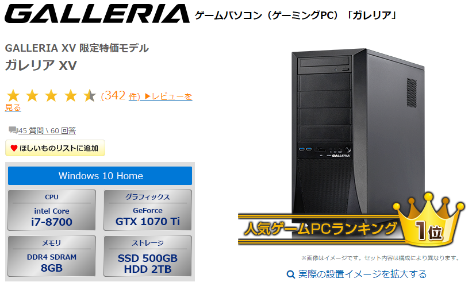
Task: Open 実際の設置イメージを拡大する link
Action: coord(362,274)
